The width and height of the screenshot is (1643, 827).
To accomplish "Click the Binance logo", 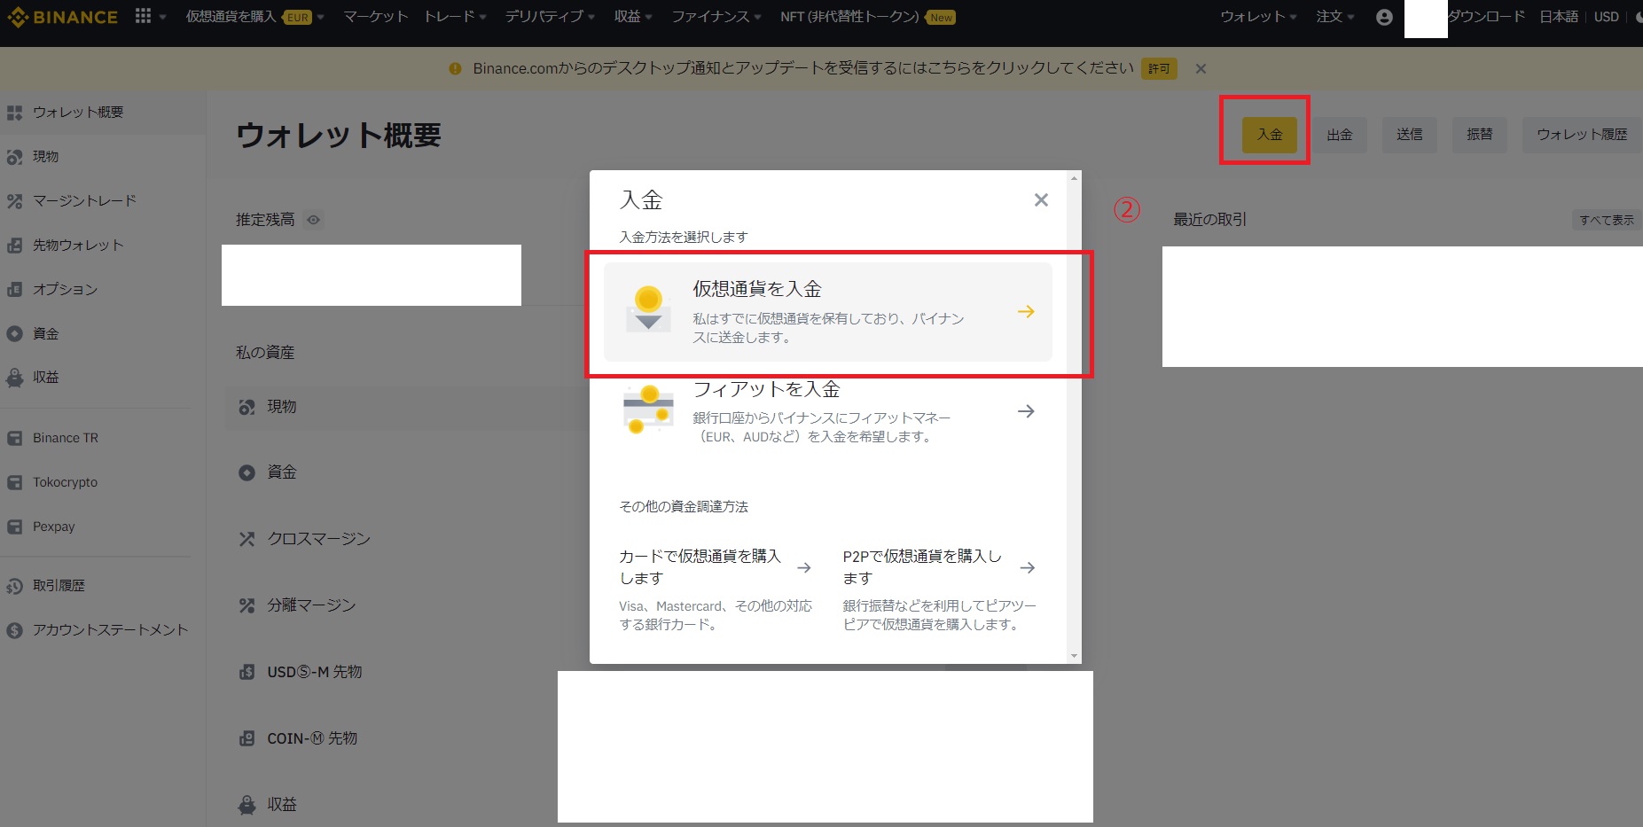I will (x=62, y=17).
